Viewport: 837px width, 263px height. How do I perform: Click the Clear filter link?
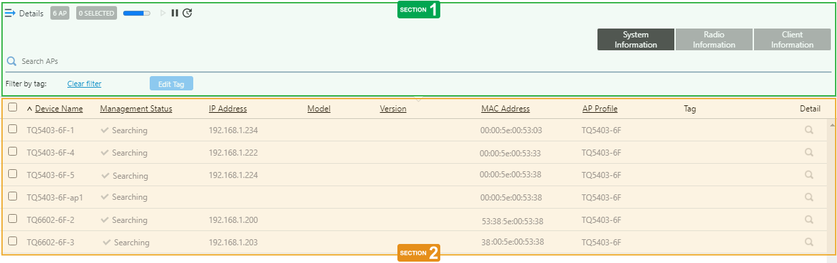click(84, 84)
